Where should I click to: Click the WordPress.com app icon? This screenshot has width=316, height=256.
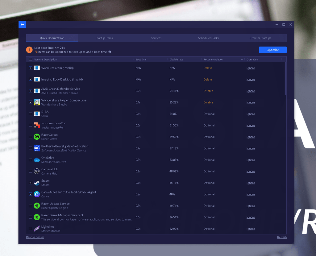pyautogui.click(x=37, y=68)
